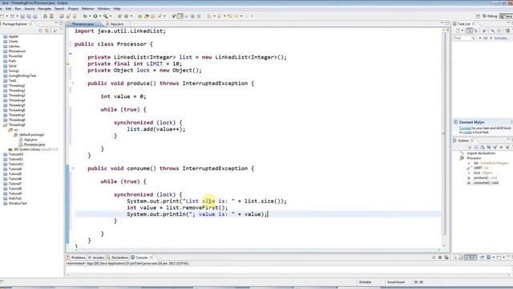Click the Open Type toolbar icon
This screenshot has width=513, height=289.
point(140,16)
